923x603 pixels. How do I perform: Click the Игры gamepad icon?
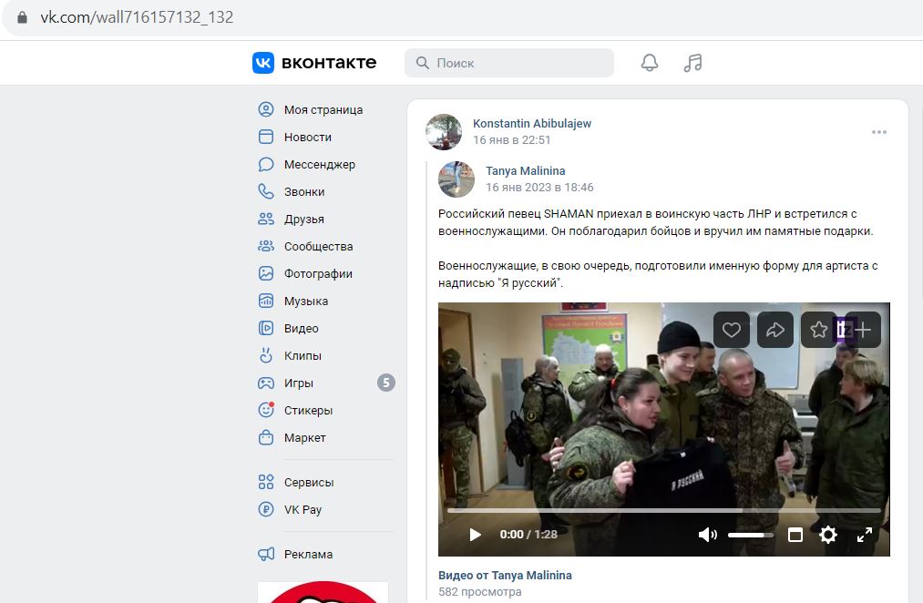coord(266,383)
